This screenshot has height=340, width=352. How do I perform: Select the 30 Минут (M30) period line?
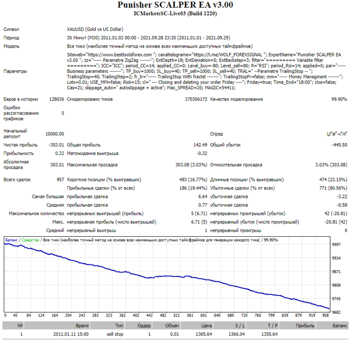pyautogui.click(x=149, y=38)
